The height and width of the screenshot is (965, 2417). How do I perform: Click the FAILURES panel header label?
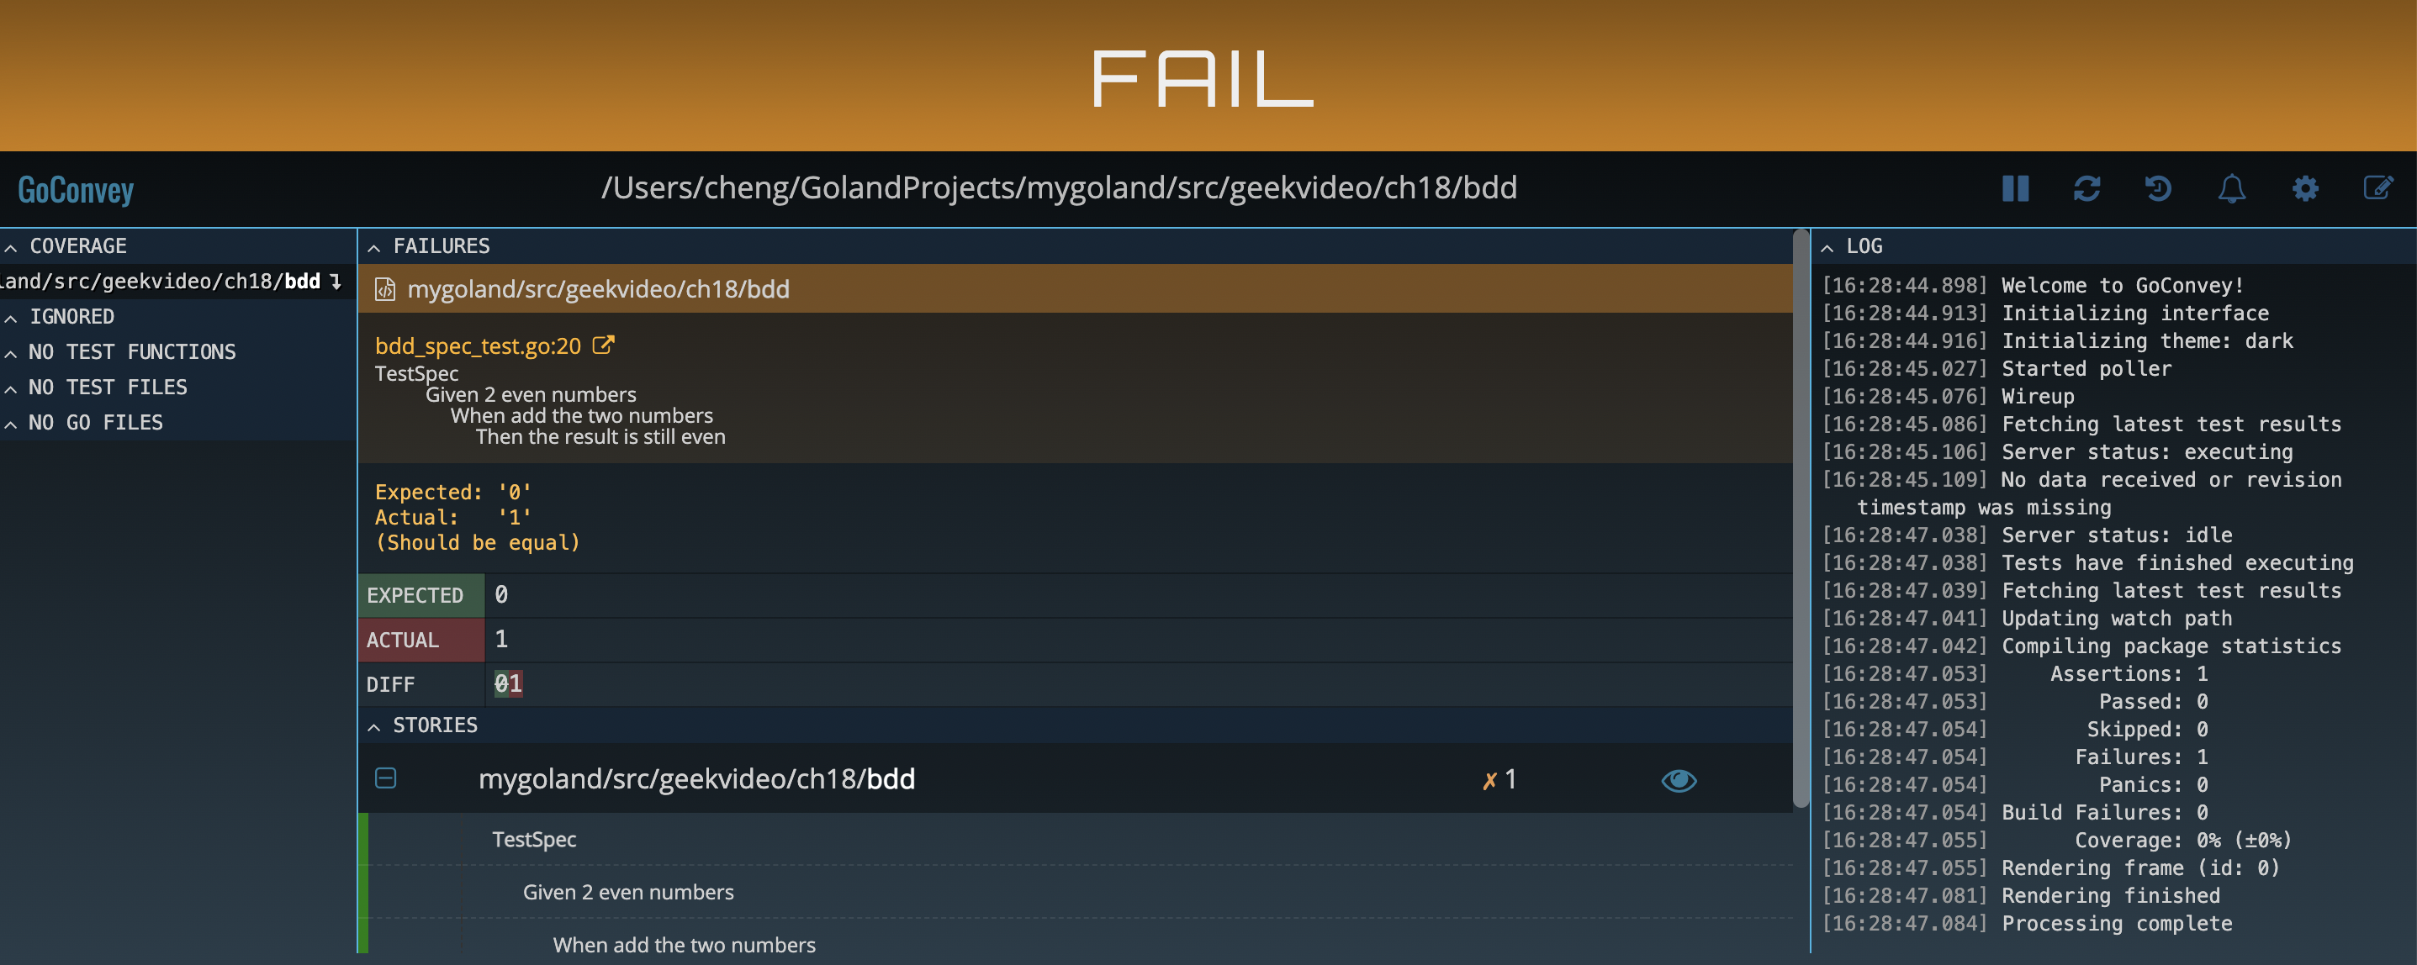tap(441, 245)
